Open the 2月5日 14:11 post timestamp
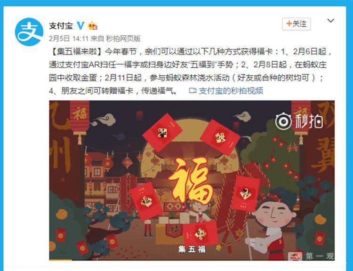Image resolution: width=353 pixels, height=271 pixels. pyautogui.click(x=68, y=39)
